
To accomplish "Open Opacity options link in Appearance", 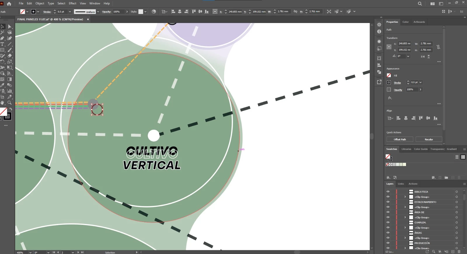I will tap(398, 90).
